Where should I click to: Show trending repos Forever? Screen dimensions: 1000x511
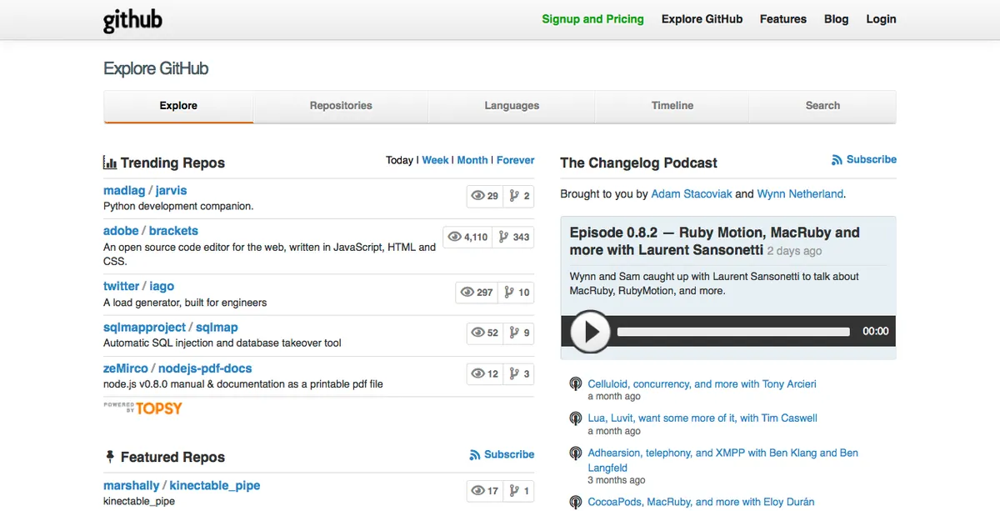pos(515,160)
